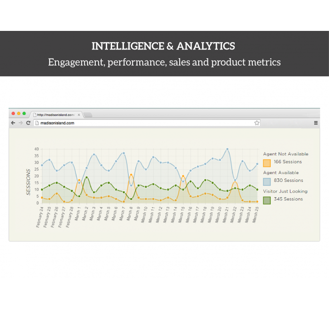Click the page icon in address bar
The image size is (329, 309).
(37, 123)
